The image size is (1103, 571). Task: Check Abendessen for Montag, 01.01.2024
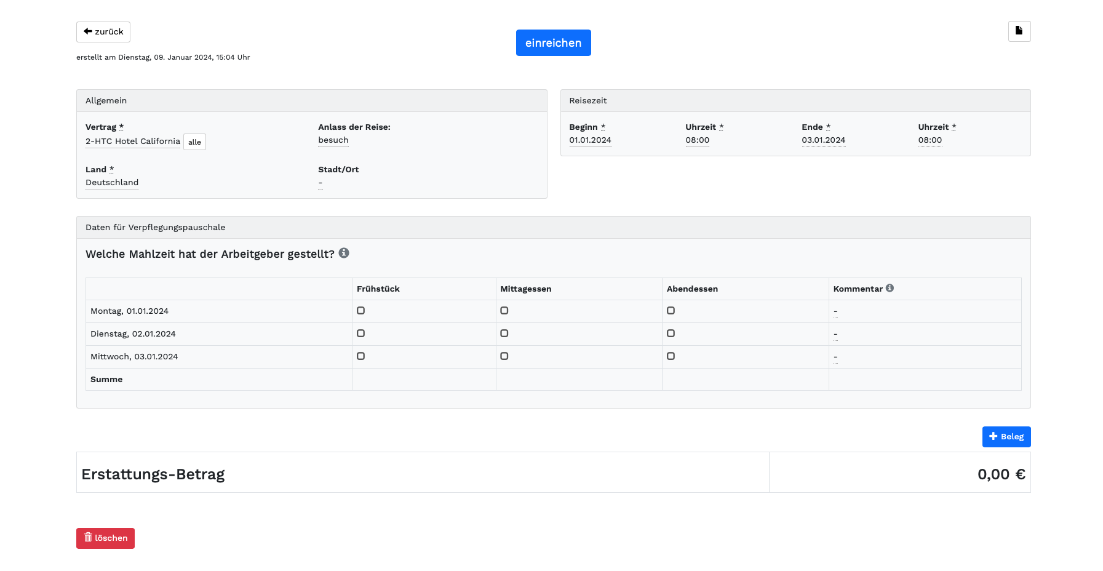(671, 311)
